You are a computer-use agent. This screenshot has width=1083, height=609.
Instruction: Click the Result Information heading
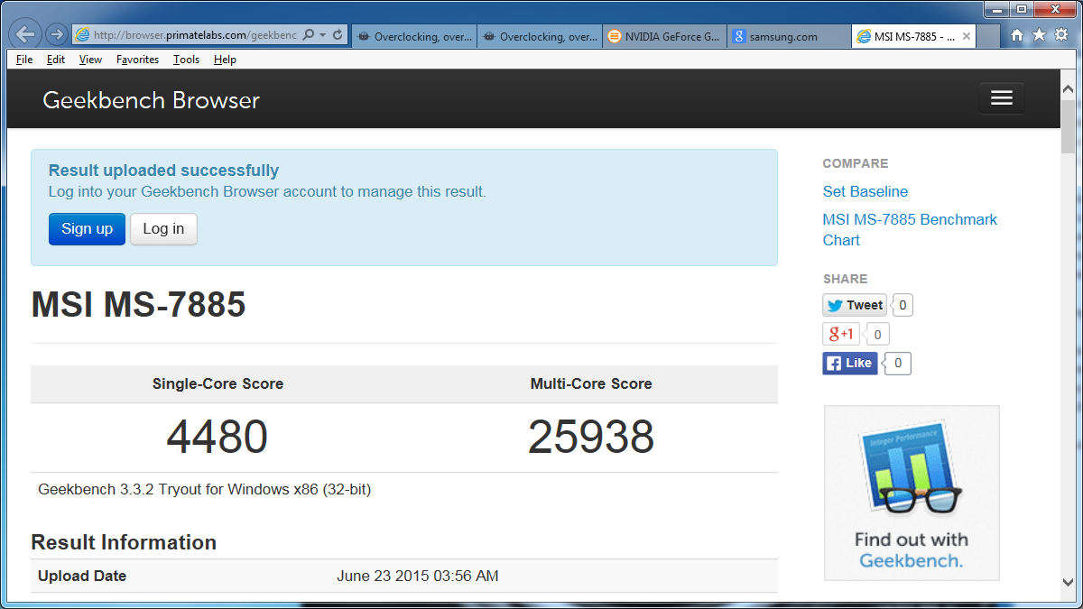(x=124, y=542)
